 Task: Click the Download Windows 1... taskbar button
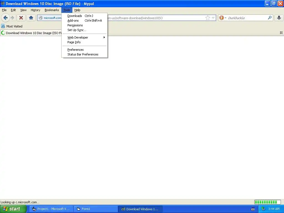pyautogui.click(x=140, y=209)
